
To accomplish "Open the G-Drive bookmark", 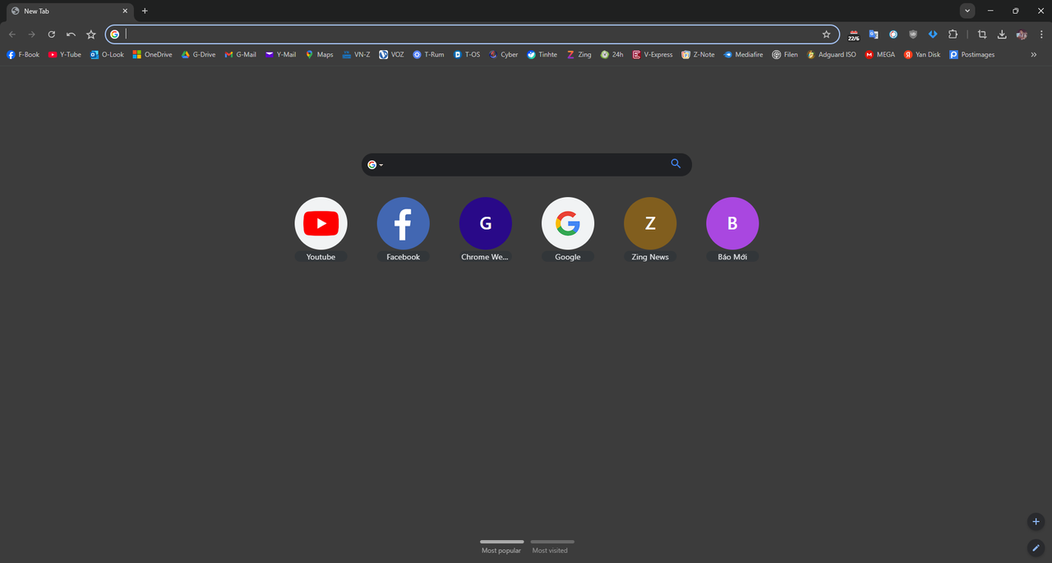I will pos(198,54).
